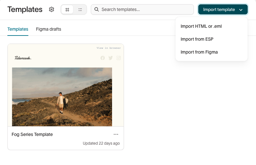
Task: Choose Import from ESP option
Action: tap(212, 39)
